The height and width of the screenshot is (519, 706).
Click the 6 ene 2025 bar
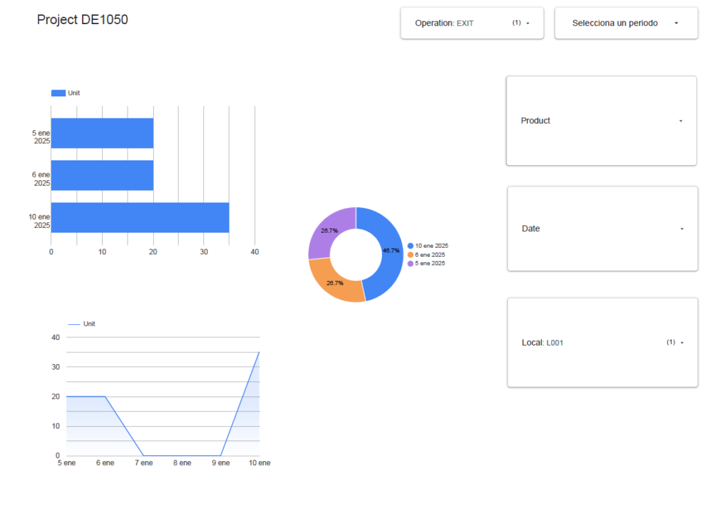[x=102, y=176]
